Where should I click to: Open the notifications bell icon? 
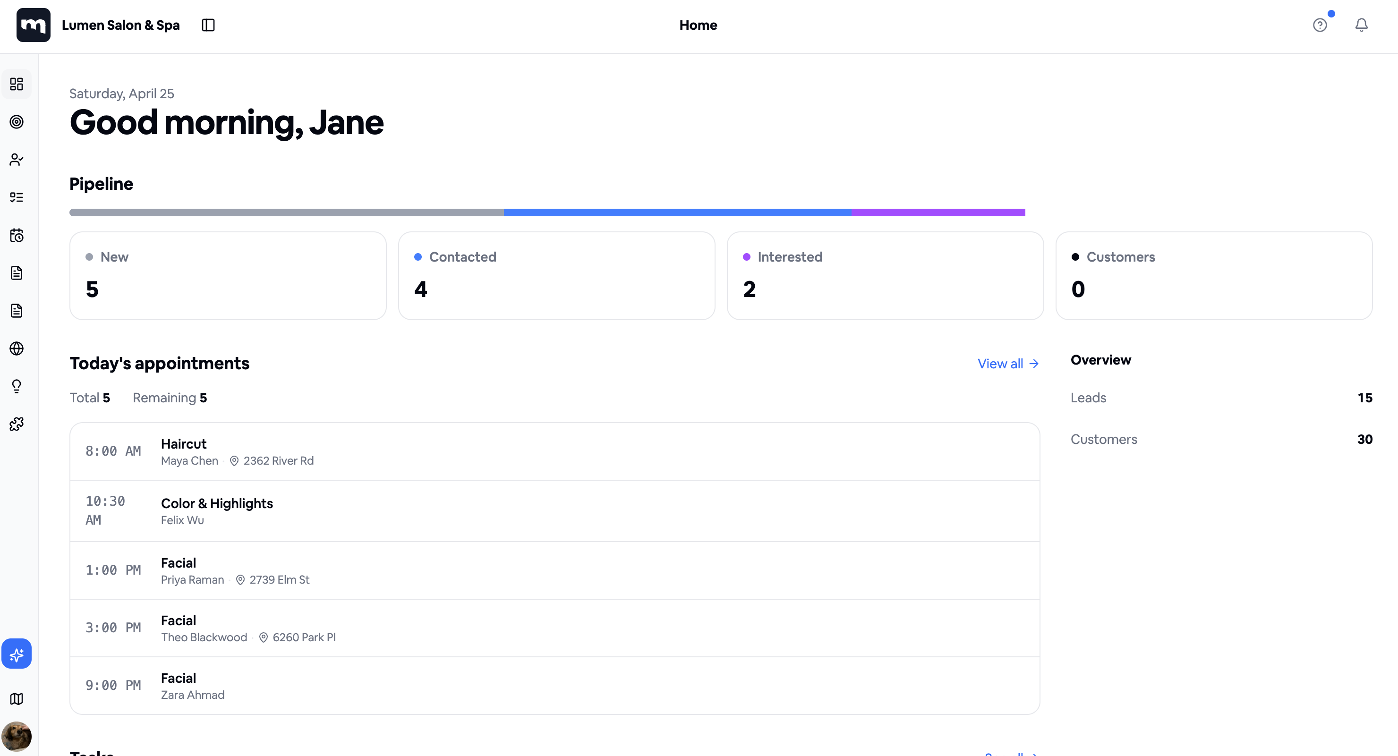point(1361,25)
